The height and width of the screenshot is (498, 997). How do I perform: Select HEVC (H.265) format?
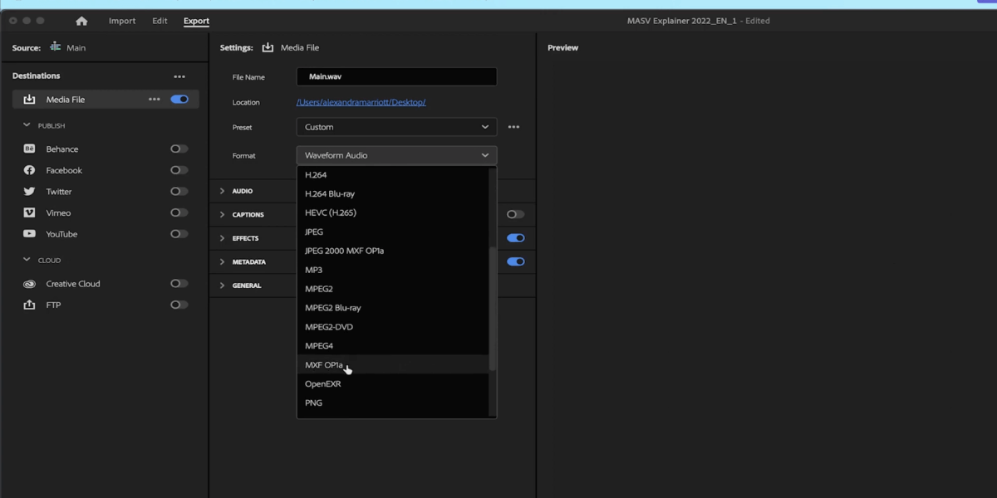[392, 212]
